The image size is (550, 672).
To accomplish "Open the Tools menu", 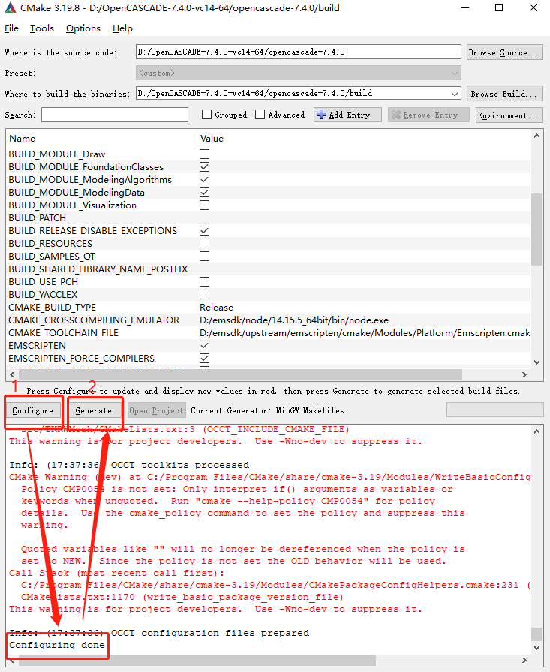I will point(41,28).
